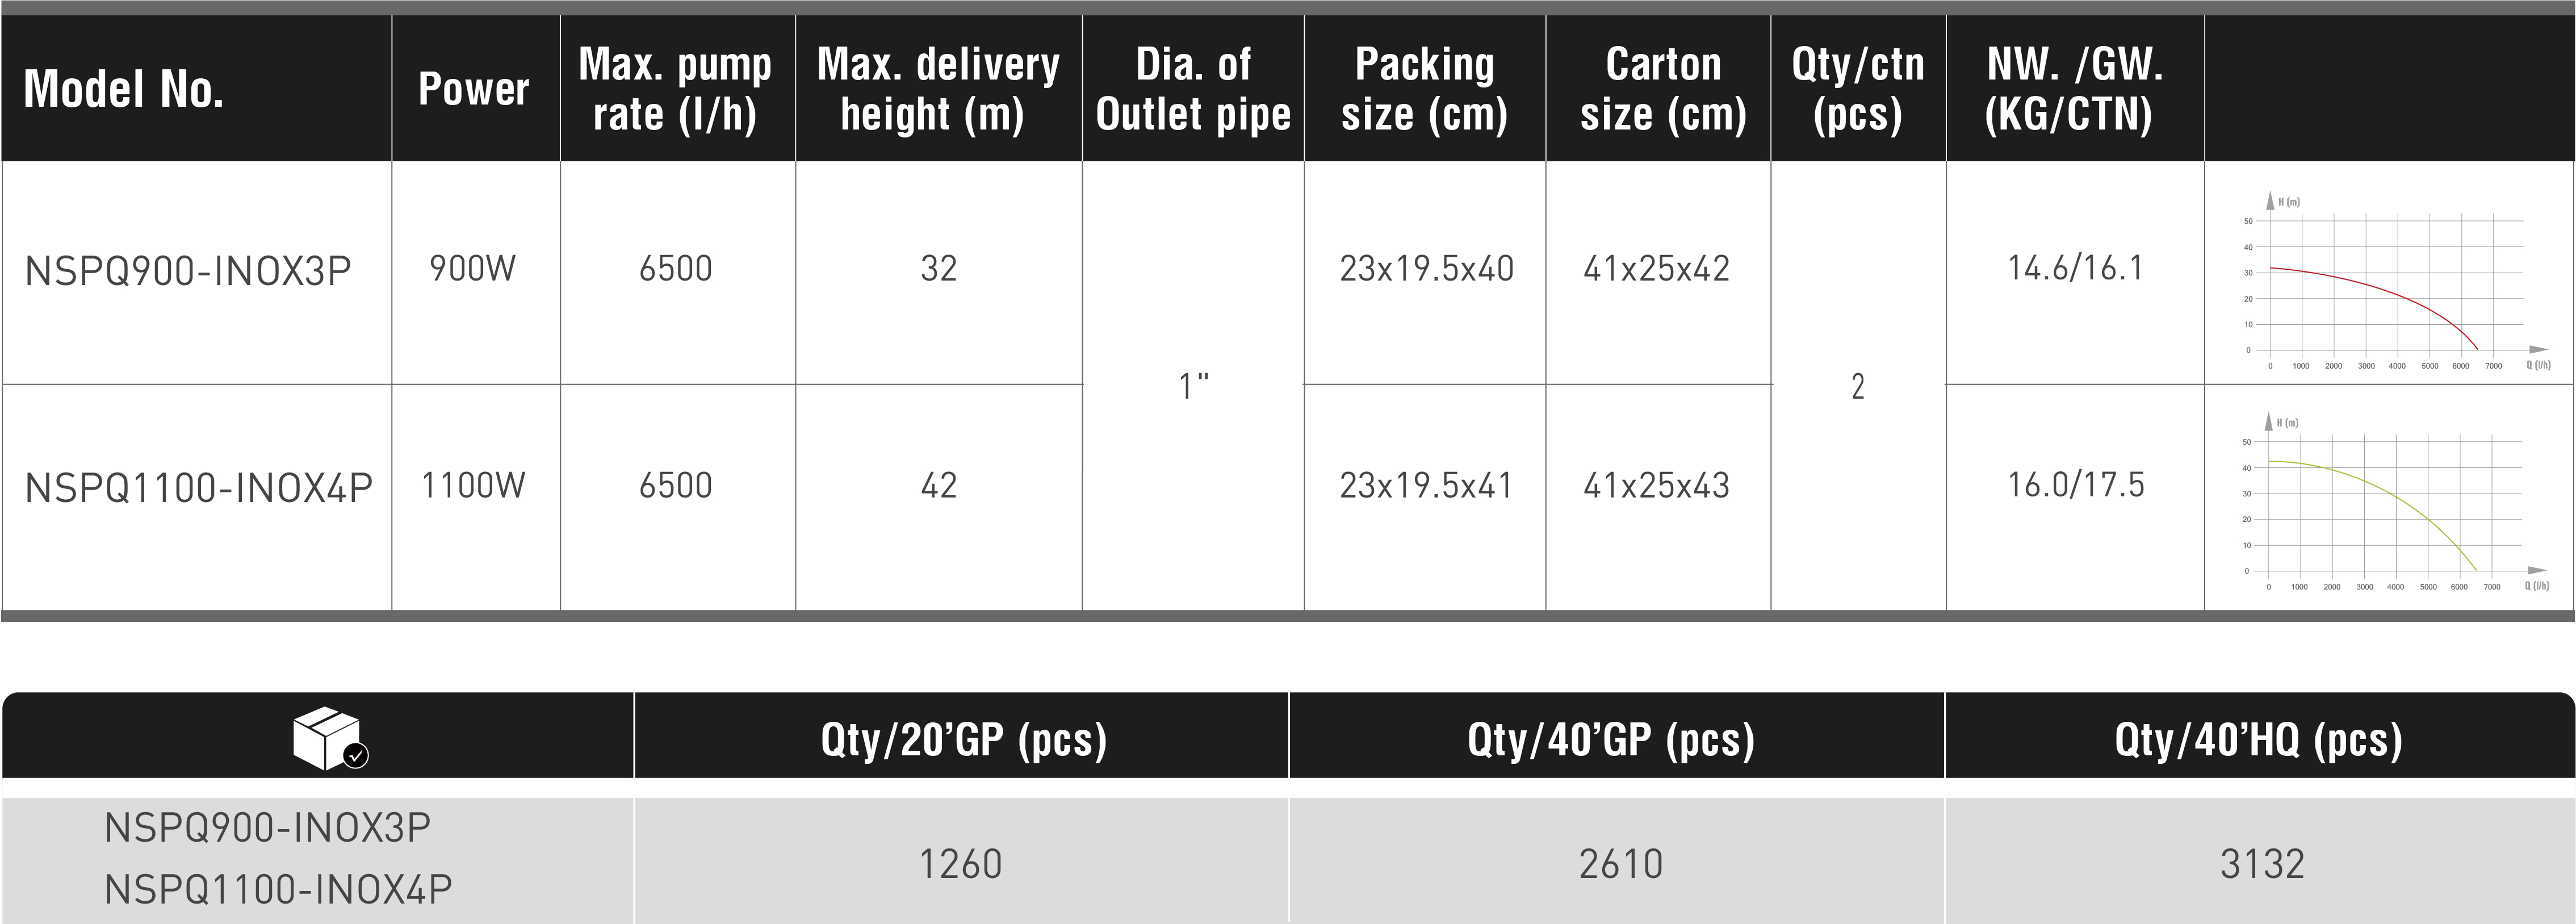Image resolution: width=2576 pixels, height=924 pixels.
Task: Select the Dia. of Outlet pipe header
Action: coord(1193,89)
